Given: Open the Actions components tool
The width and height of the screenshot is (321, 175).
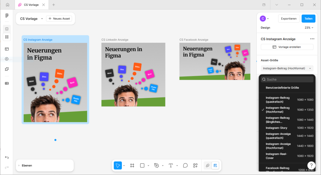Looking at the screenshot, I should [x=195, y=165].
